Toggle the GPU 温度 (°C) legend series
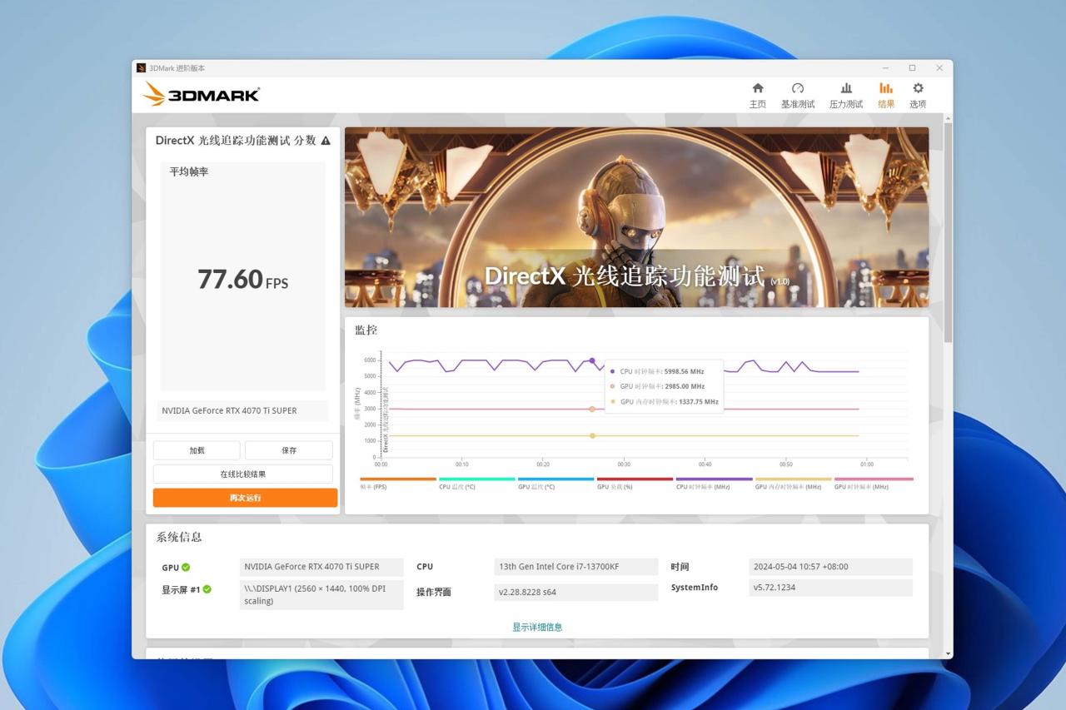This screenshot has height=710, width=1066. pyautogui.click(x=556, y=483)
